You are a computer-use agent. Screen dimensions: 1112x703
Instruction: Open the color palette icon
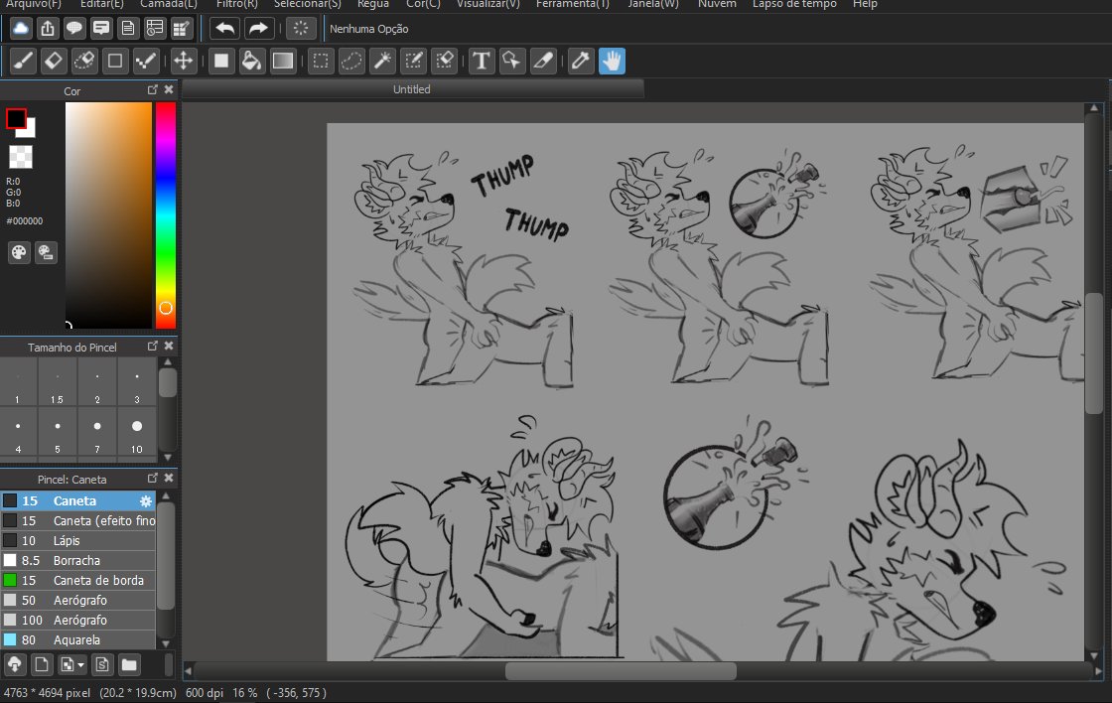[x=19, y=252]
